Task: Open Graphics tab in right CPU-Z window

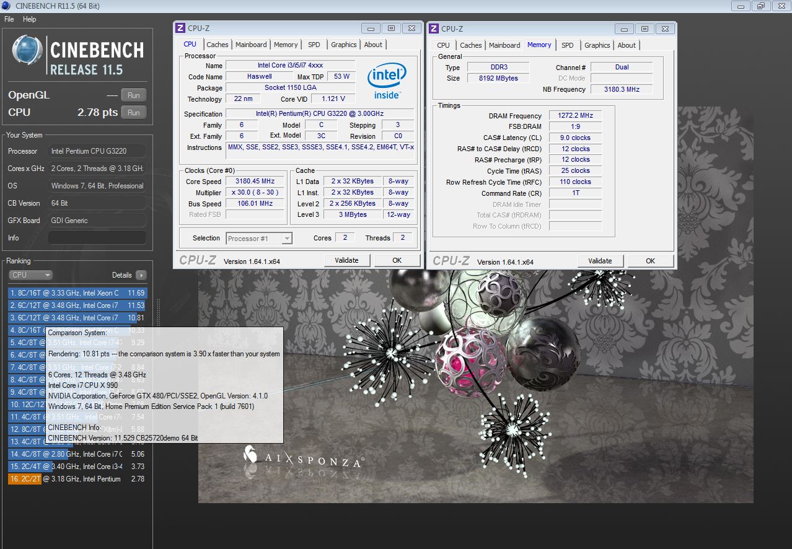Action: (x=597, y=45)
